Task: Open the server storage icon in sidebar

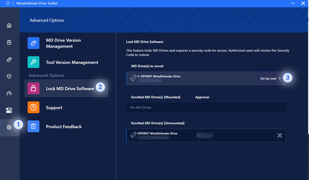Action: click(x=9, y=110)
